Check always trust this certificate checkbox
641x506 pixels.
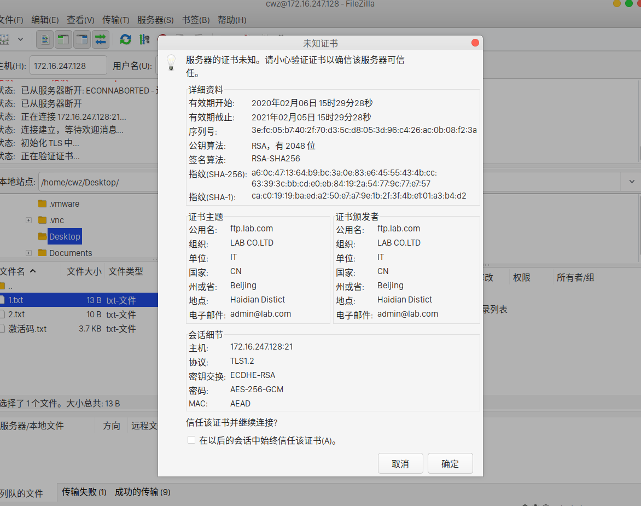tap(191, 440)
